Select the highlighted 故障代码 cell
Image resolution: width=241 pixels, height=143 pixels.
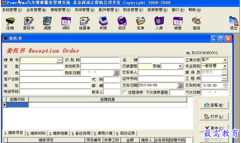pyautogui.click(x=17, y=105)
